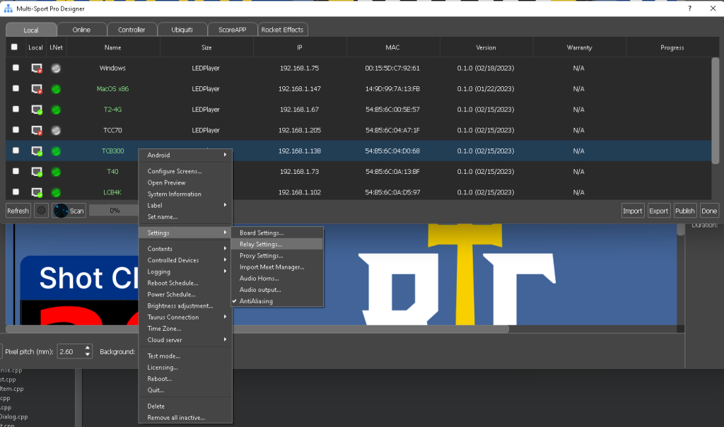
Task: Switch to the Online tab
Action: point(82,30)
